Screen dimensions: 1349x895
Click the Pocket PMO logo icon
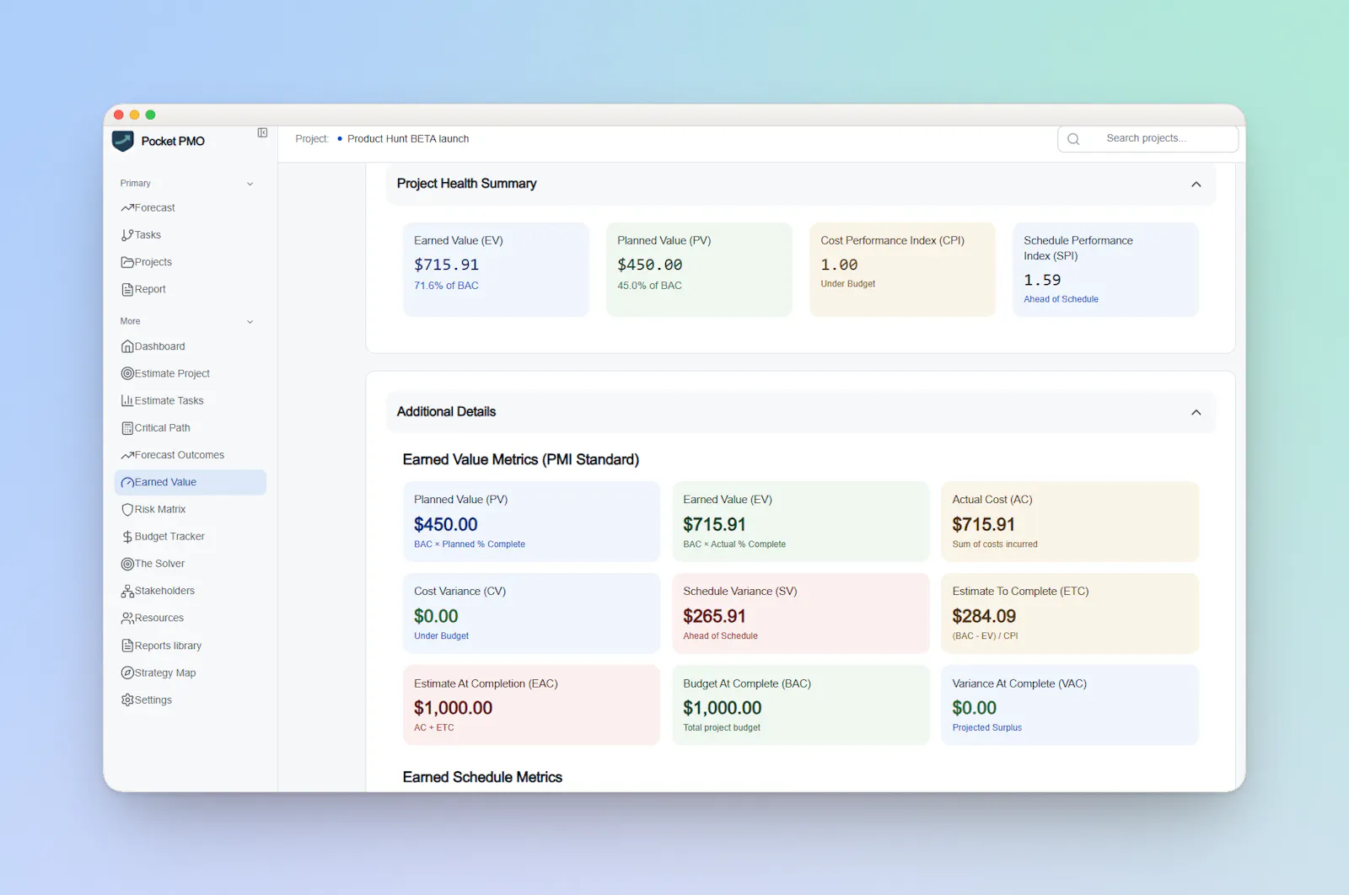tap(123, 141)
